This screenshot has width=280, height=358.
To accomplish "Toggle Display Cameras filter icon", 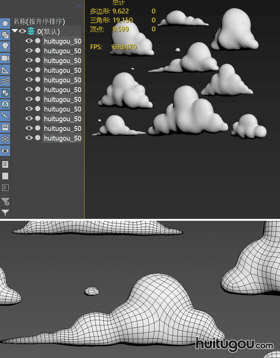I will click(5, 58).
